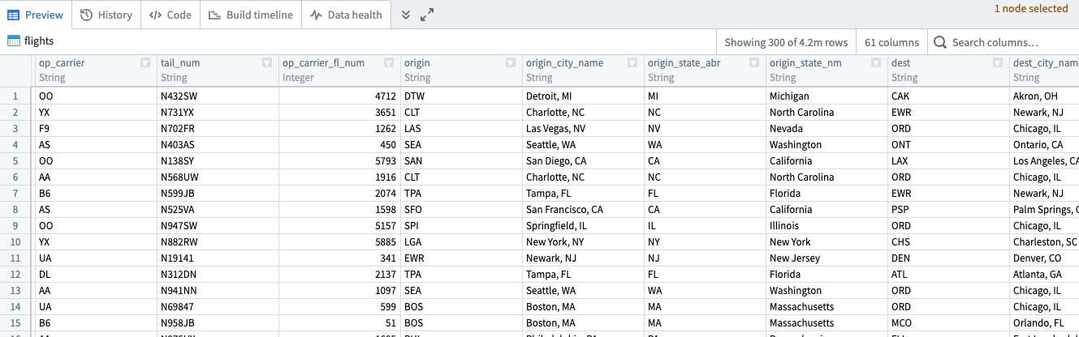Click the double chevron down icon
The width and height of the screenshot is (1079, 337).
[x=406, y=15]
